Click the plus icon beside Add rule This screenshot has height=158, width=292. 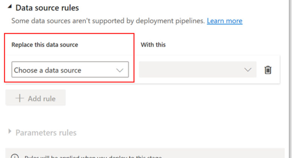click(19, 99)
